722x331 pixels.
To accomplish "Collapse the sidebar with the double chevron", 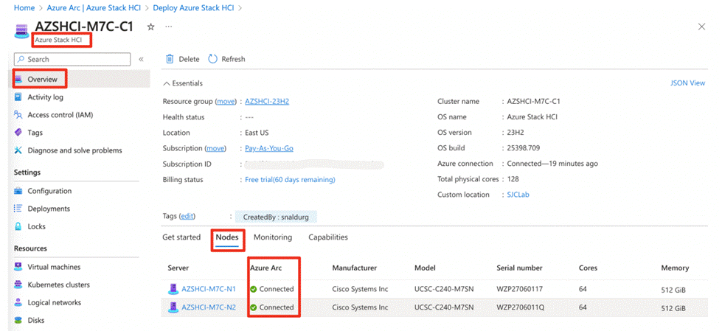I will [141, 60].
